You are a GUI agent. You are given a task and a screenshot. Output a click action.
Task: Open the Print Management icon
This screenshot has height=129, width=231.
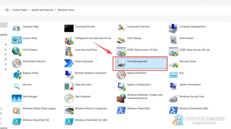[121, 63]
